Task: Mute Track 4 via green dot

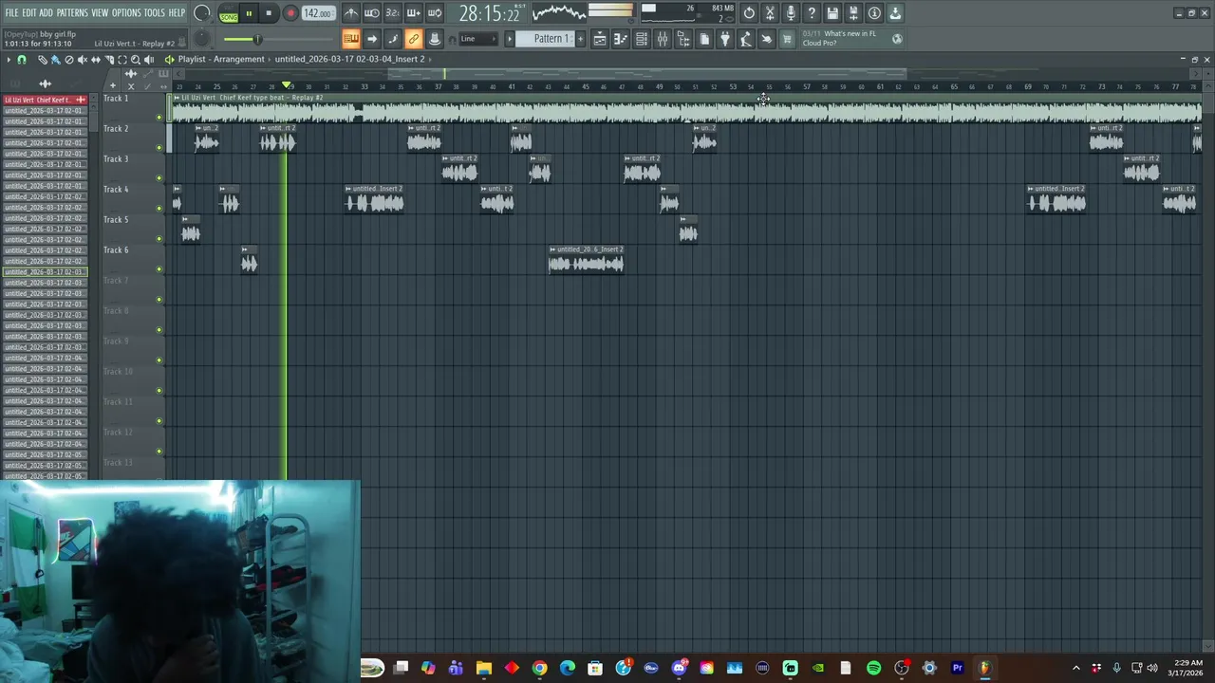Action: coord(159,209)
